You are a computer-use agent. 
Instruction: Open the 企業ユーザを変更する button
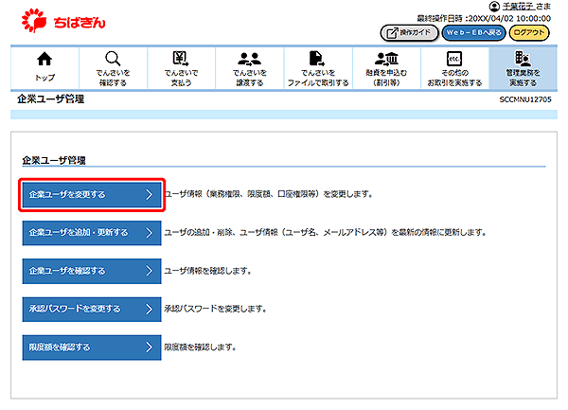click(x=92, y=194)
